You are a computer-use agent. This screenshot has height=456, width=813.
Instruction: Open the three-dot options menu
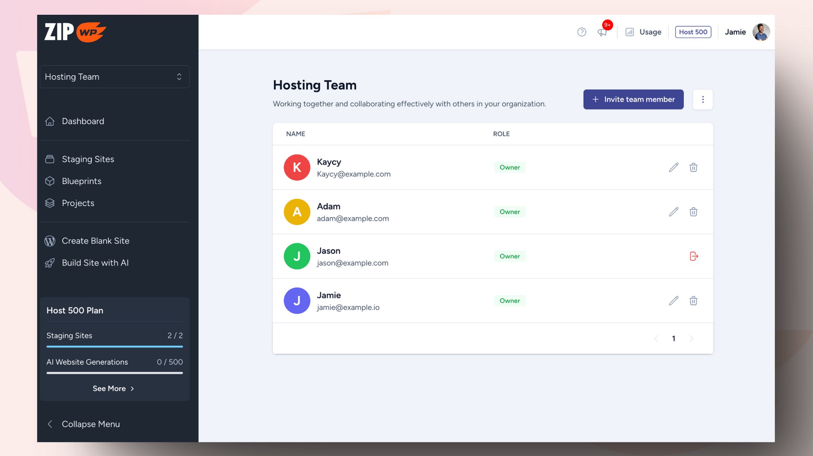click(x=703, y=99)
